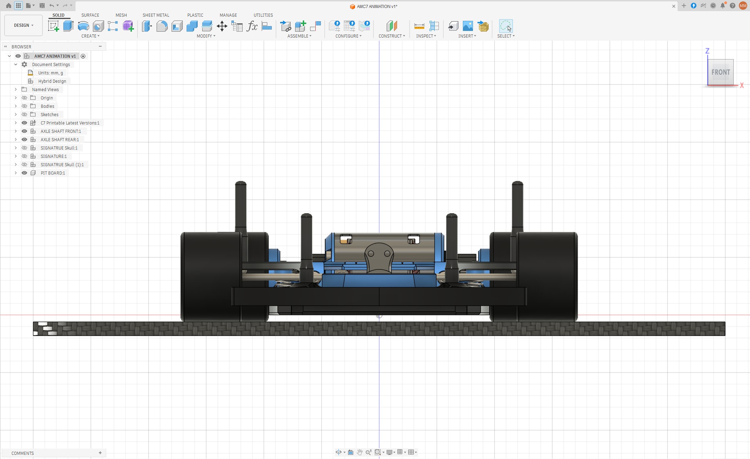Toggle visibility of AXLE SHAFT FRONT:1
Viewport: 750px width, 459px height.
click(24, 131)
